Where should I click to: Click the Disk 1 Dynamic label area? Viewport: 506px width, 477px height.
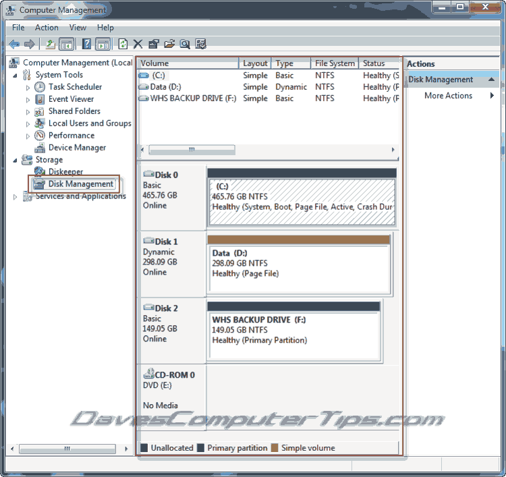173,264
